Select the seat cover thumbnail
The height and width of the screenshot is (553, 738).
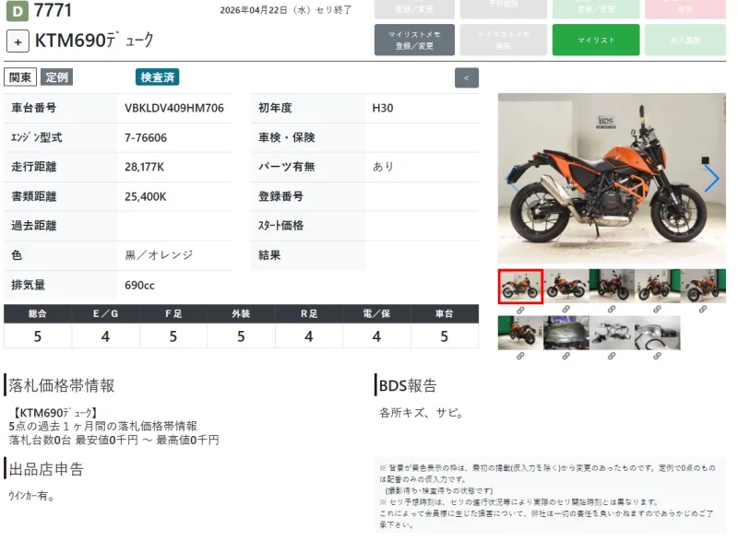pyautogui.click(x=566, y=333)
